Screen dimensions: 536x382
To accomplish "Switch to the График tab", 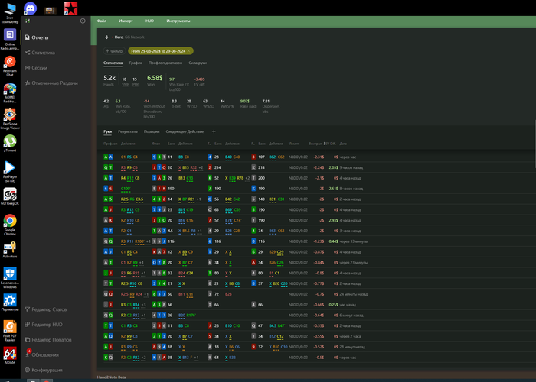I will pos(136,63).
